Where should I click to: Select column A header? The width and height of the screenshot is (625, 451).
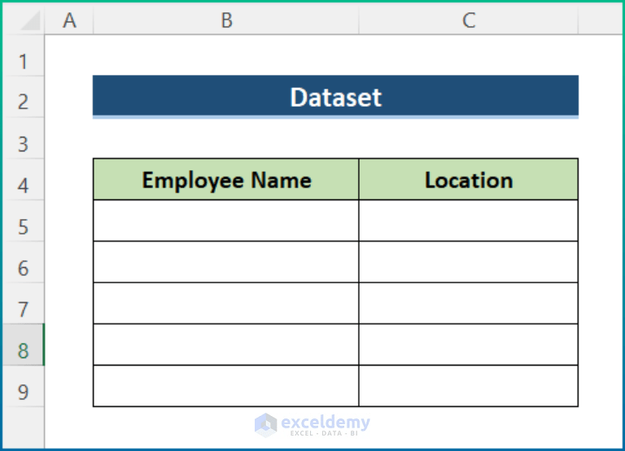[69, 20]
